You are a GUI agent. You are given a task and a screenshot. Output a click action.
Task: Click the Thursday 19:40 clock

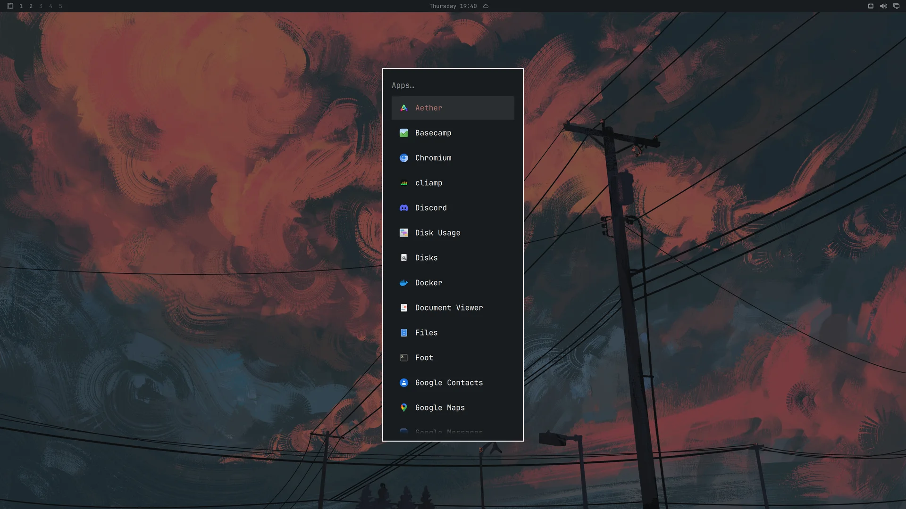tap(453, 6)
